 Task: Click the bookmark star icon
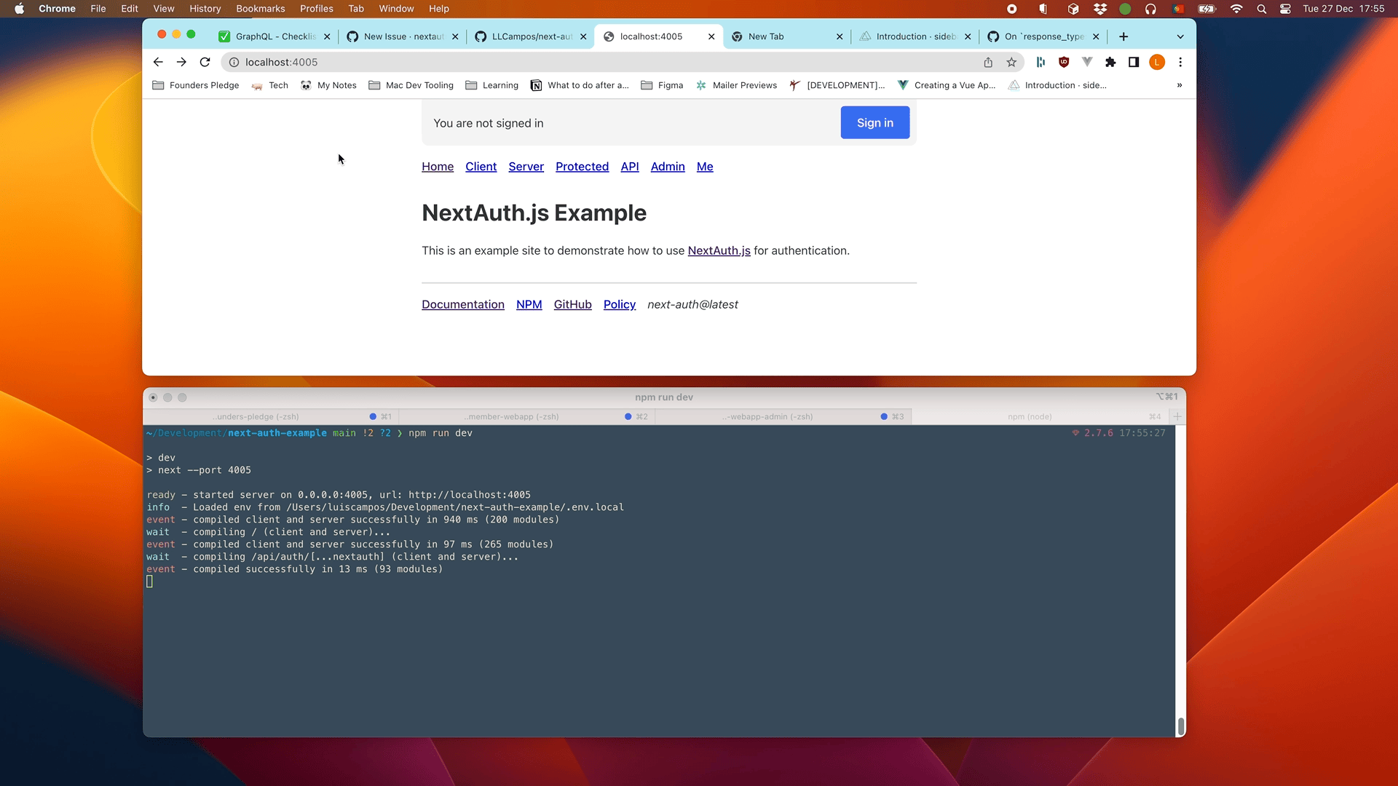tap(1011, 62)
